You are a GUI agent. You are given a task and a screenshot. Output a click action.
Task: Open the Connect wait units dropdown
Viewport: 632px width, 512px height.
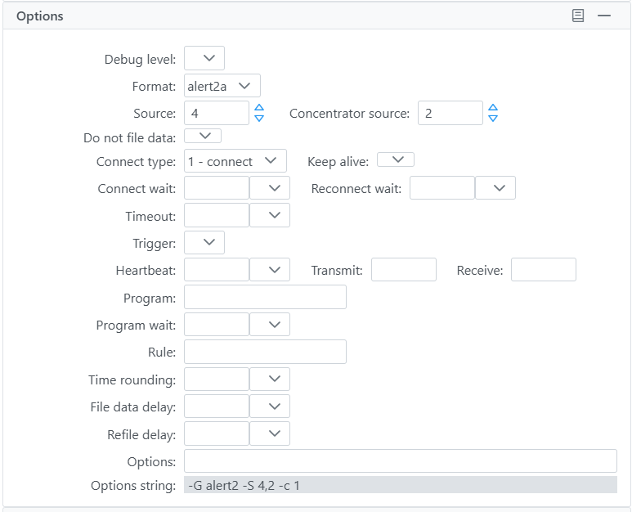pyautogui.click(x=270, y=188)
